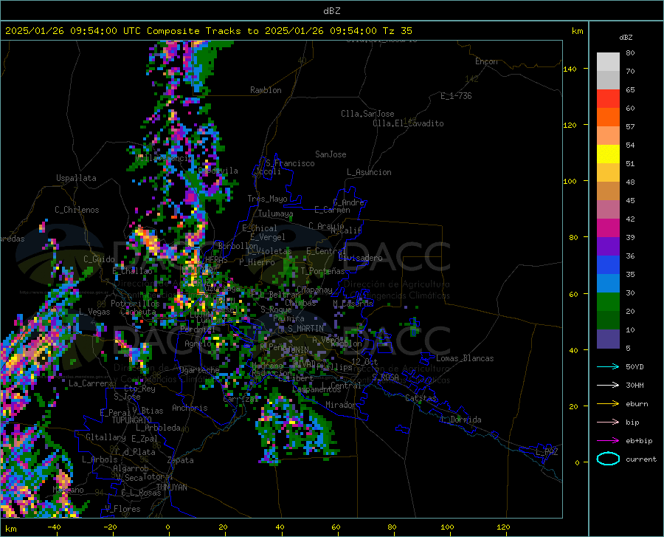The height and width of the screenshot is (537, 664).
Task: Click the 'S_Francisco' map label
Action: [x=290, y=163]
